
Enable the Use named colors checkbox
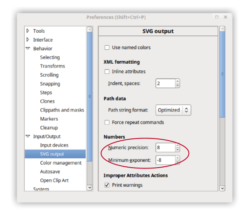107,48
